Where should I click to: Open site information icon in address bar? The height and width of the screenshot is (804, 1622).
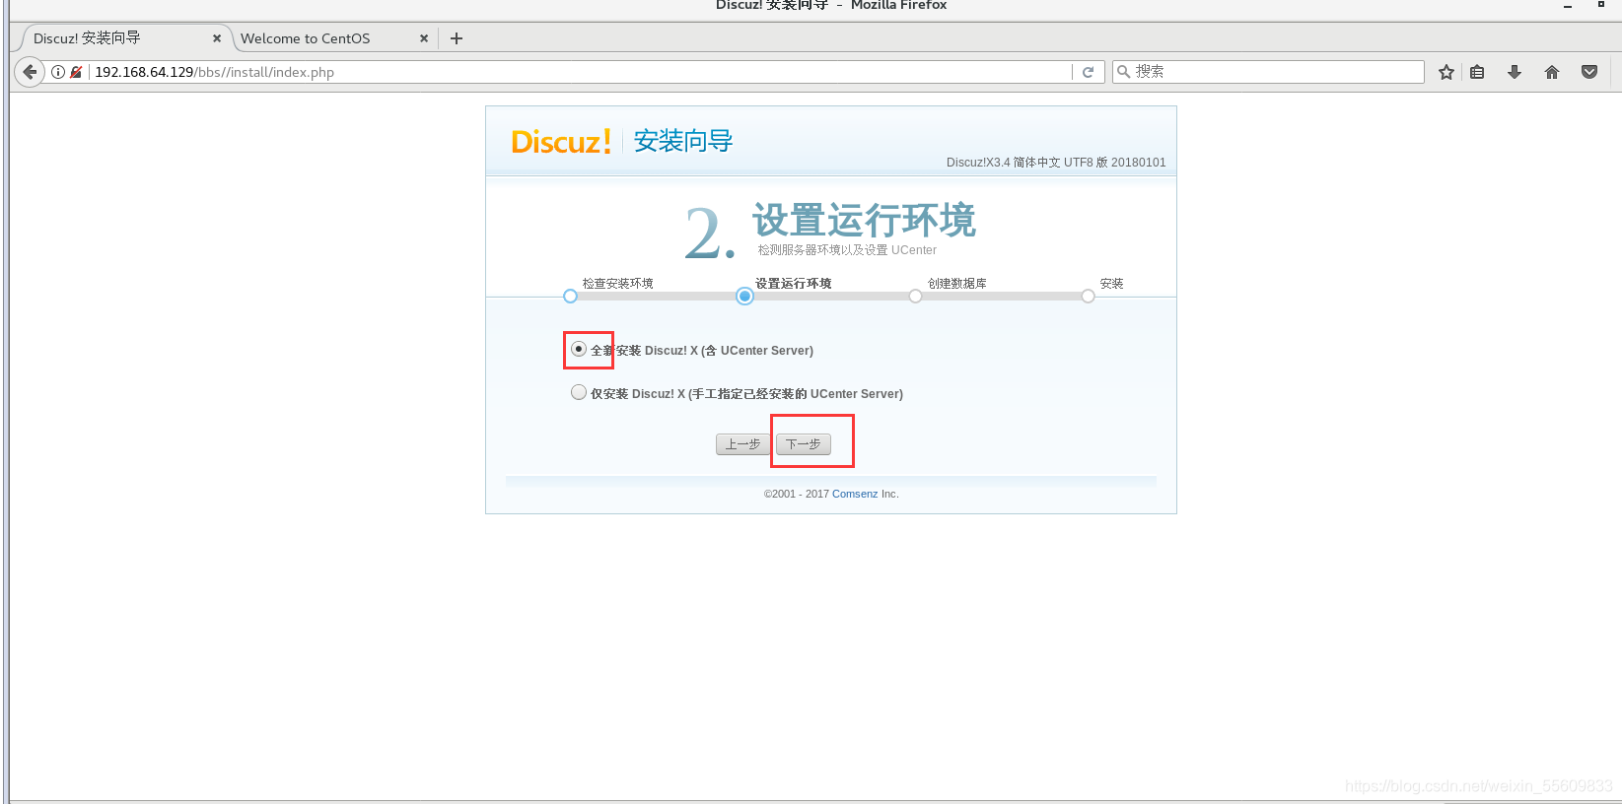pos(58,72)
